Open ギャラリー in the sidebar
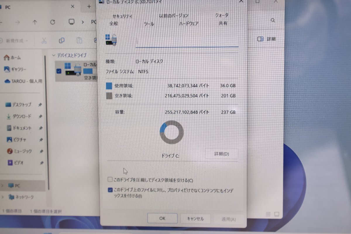The height and width of the screenshot is (234, 351). tap(15, 69)
